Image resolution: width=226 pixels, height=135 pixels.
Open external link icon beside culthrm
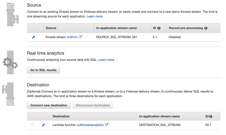(81, 37)
